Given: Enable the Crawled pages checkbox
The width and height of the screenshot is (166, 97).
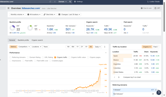Looking at the screenshot, I should [50, 61].
